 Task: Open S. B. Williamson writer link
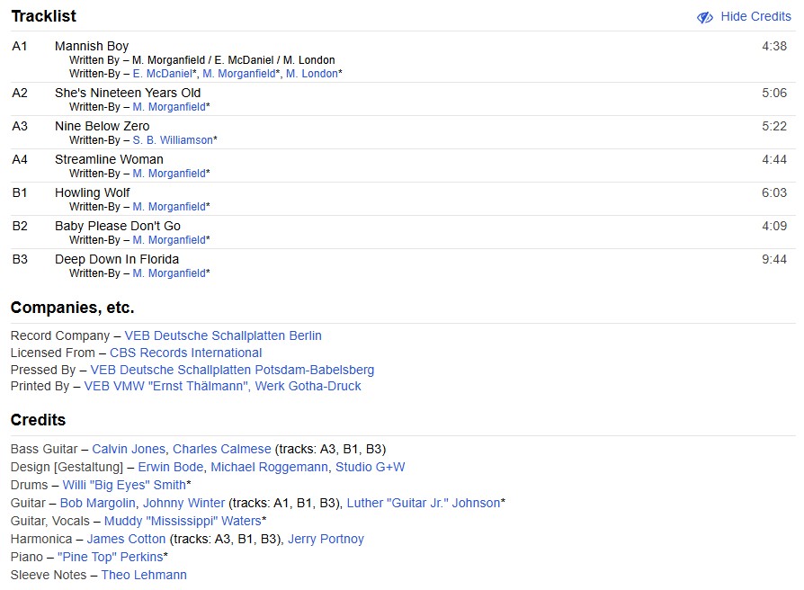(173, 140)
